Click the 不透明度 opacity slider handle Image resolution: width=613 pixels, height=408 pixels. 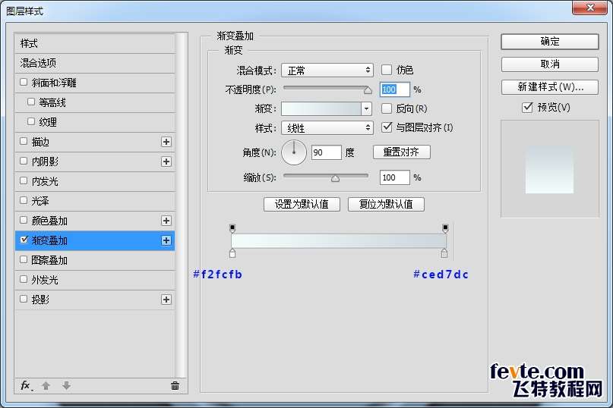(368, 90)
